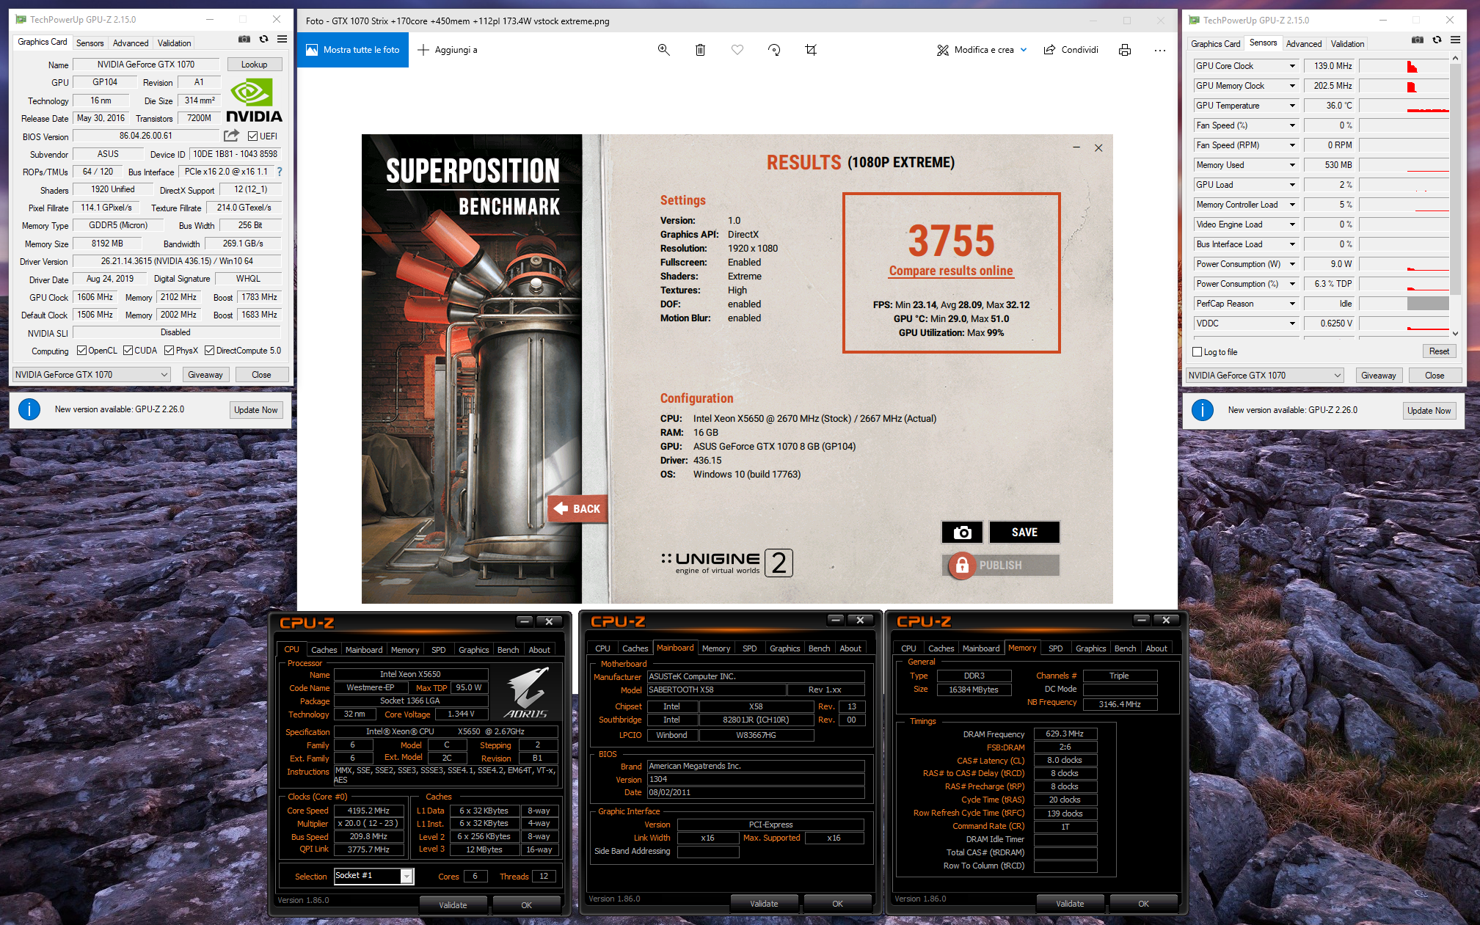Click the crop icon in Photos toolbar
The width and height of the screenshot is (1480, 925).
[x=811, y=50]
